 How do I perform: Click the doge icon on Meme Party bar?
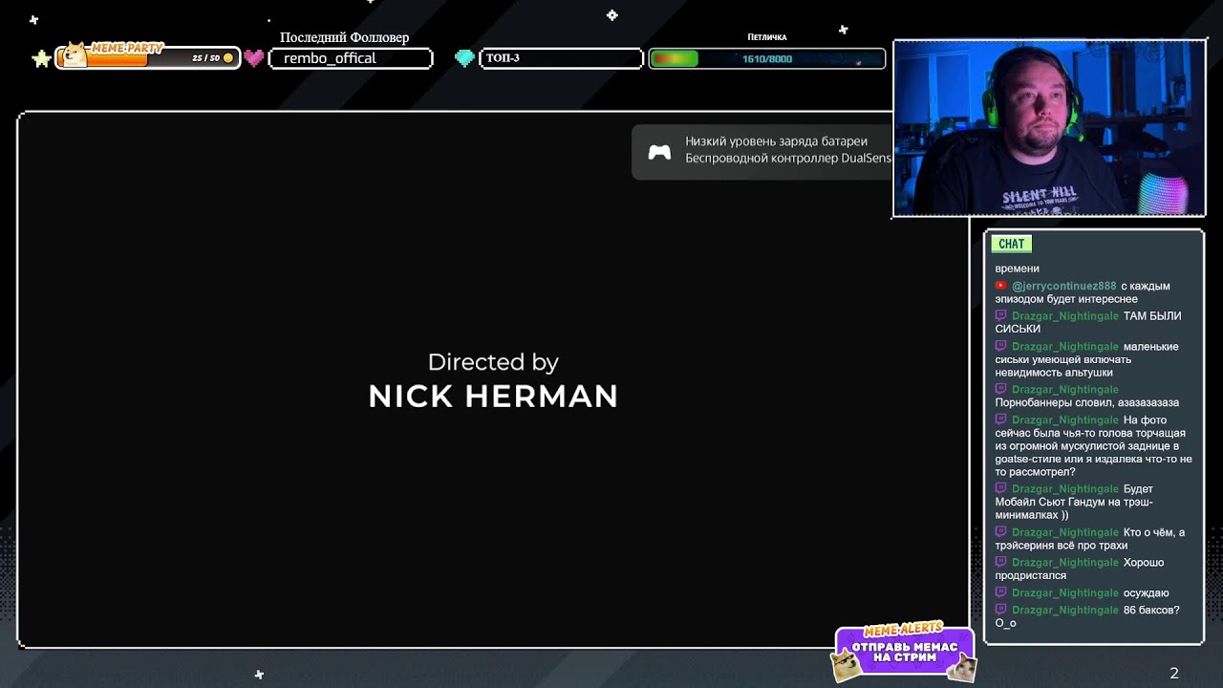(x=74, y=54)
